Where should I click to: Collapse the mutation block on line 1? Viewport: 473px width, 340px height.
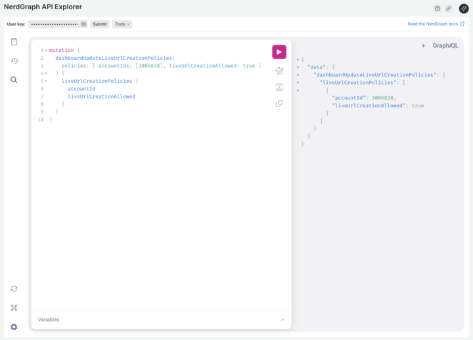tap(46, 51)
